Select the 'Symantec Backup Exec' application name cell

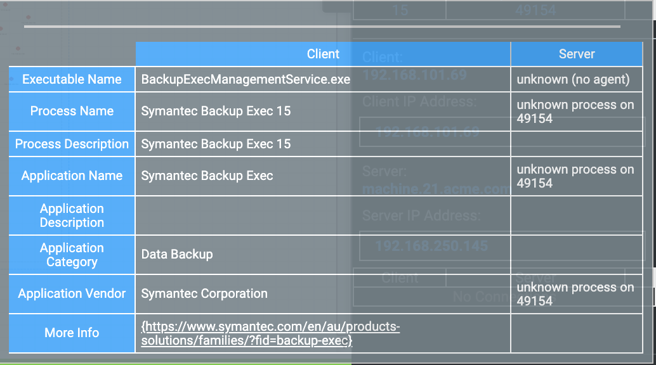coord(207,176)
